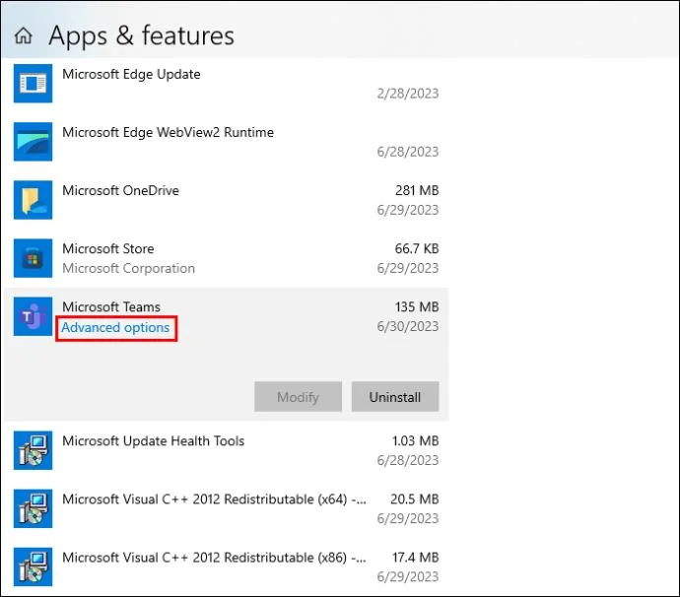
Task: Click OneDrive size 281 MB
Action: pyautogui.click(x=417, y=190)
